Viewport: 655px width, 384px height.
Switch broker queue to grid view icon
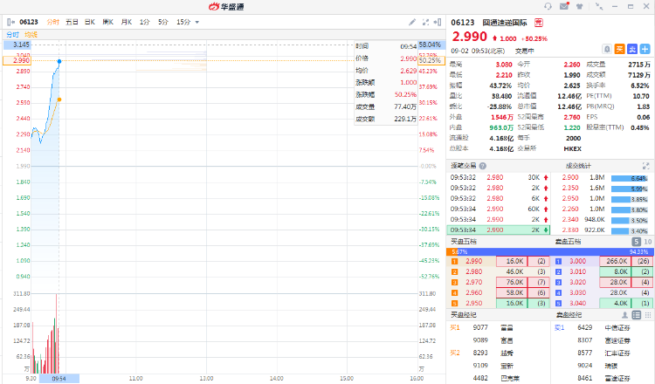[648, 315]
